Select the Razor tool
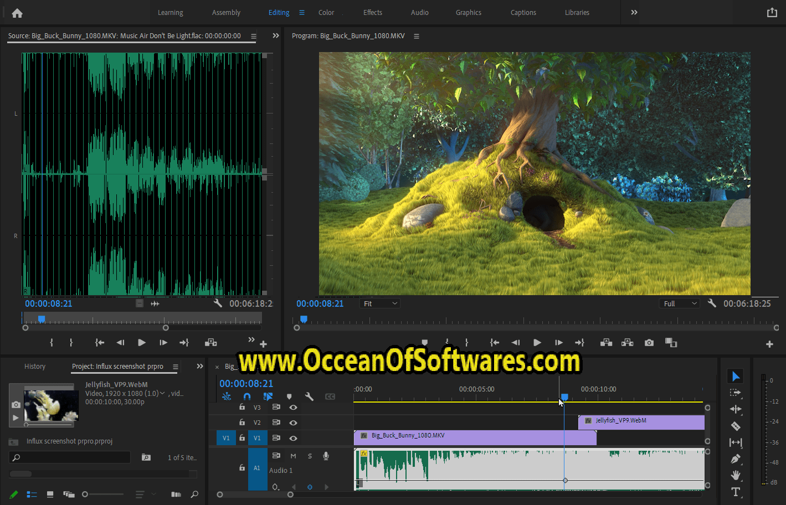The width and height of the screenshot is (786, 505). coord(736,426)
